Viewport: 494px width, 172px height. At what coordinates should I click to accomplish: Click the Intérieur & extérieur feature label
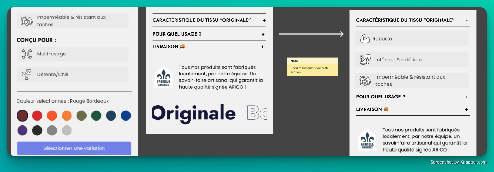coord(399,60)
